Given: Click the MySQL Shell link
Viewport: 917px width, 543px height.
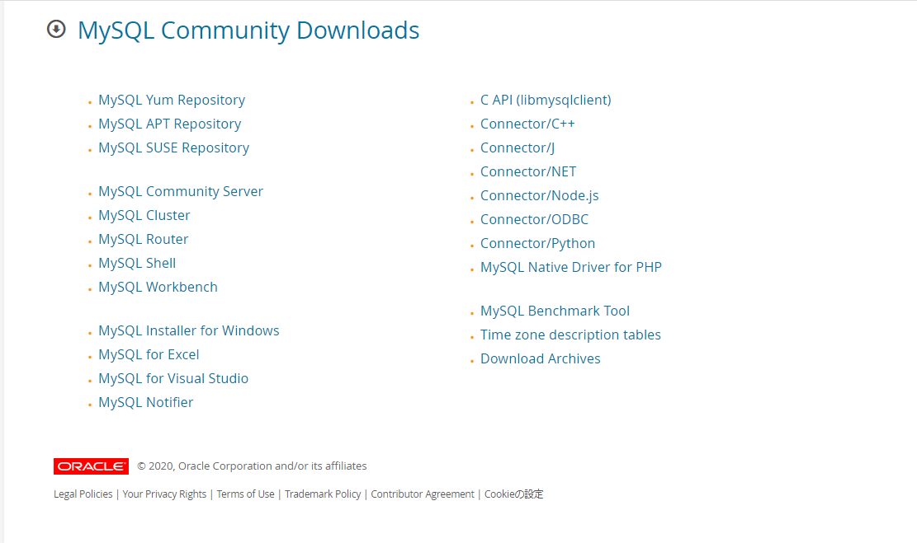Looking at the screenshot, I should (x=137, y=263).
